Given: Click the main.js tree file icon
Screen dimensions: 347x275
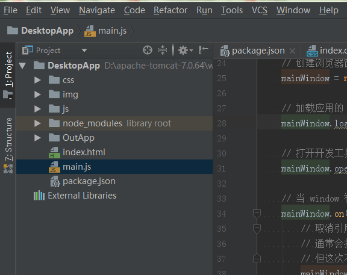Looking at the screenshot, I should 54,167.
